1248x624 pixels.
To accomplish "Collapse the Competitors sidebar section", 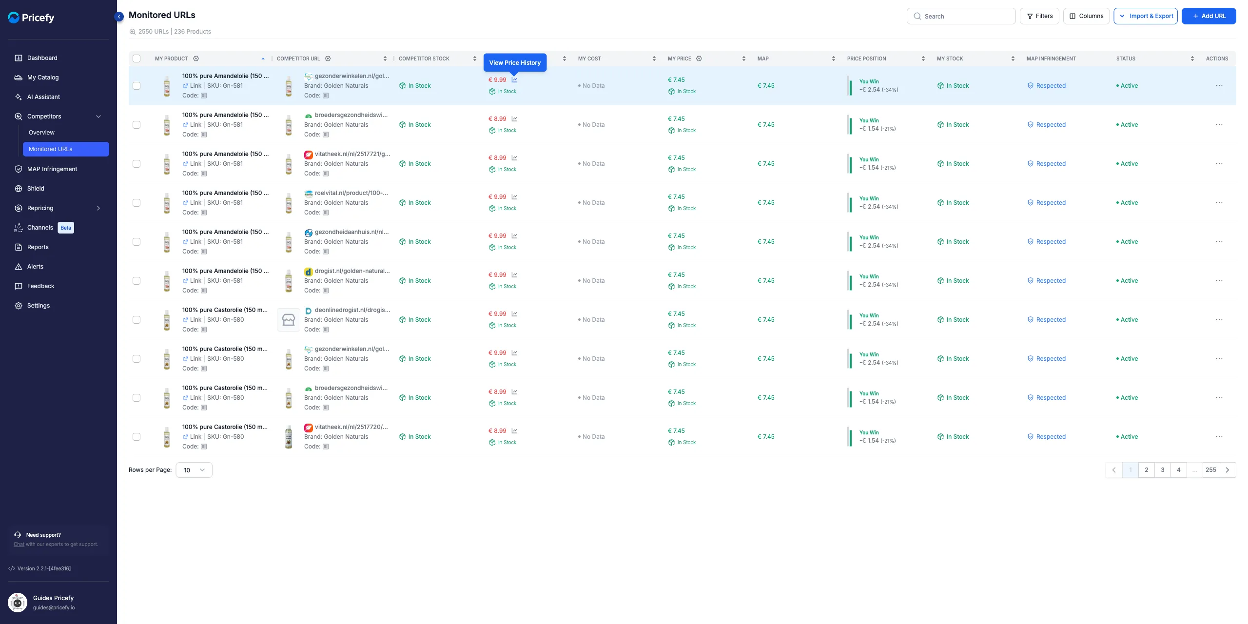I will (98, 117).
